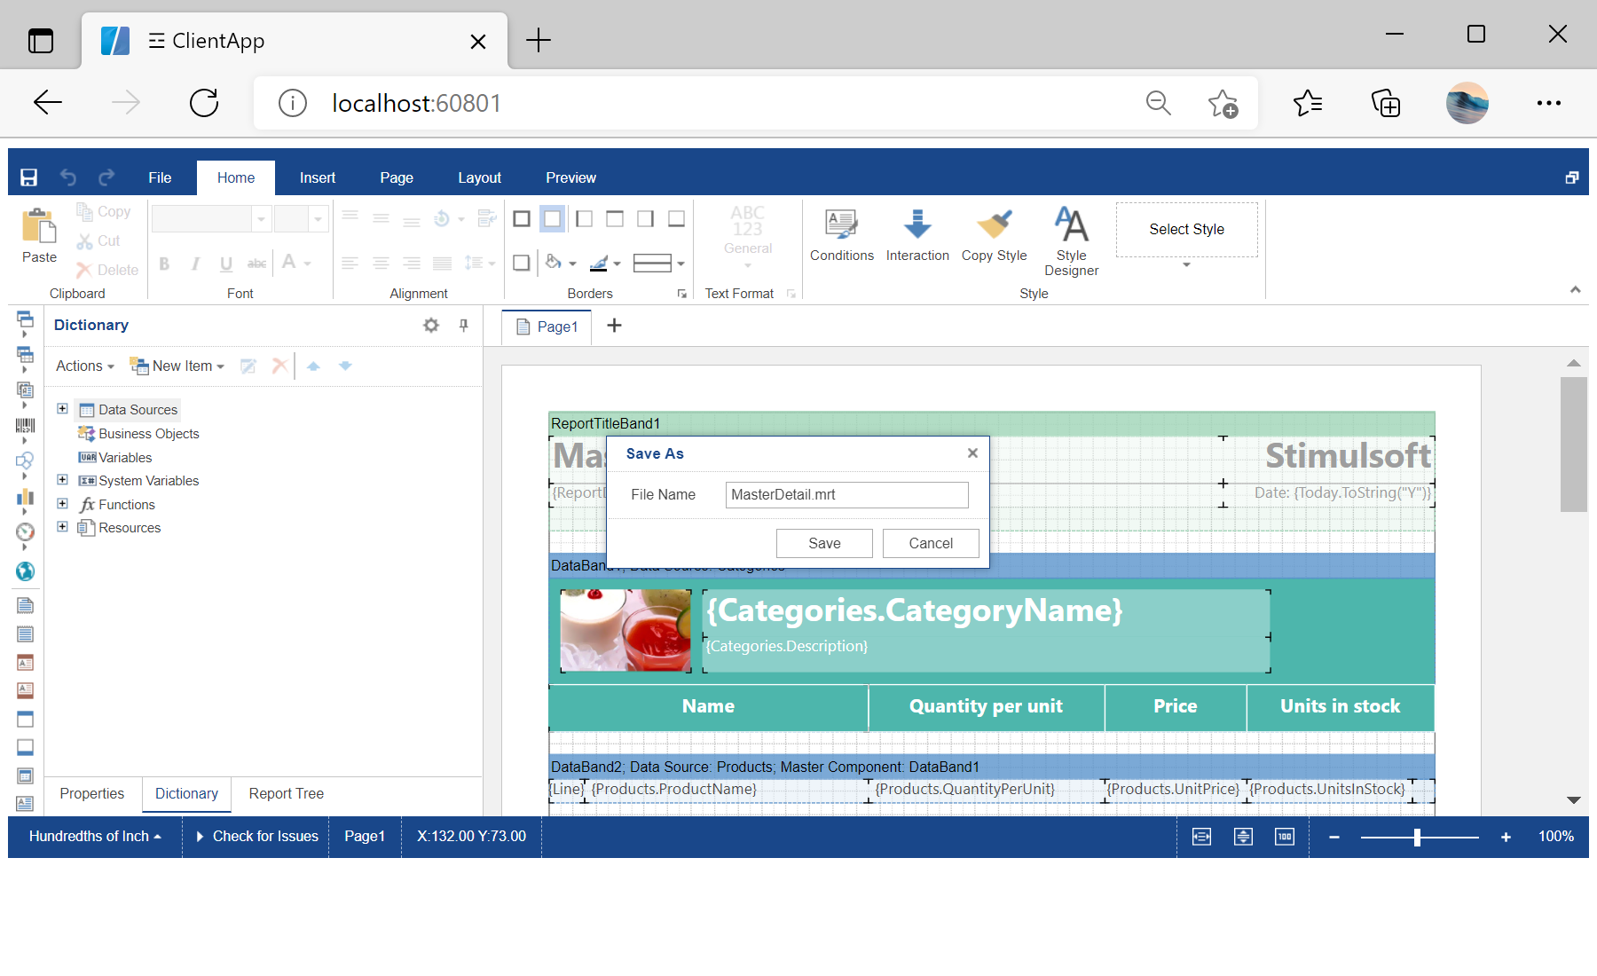This screenshot has width=1597, height=976.
Task: Open the Actions dropdown menu
Action: point(85,366)
